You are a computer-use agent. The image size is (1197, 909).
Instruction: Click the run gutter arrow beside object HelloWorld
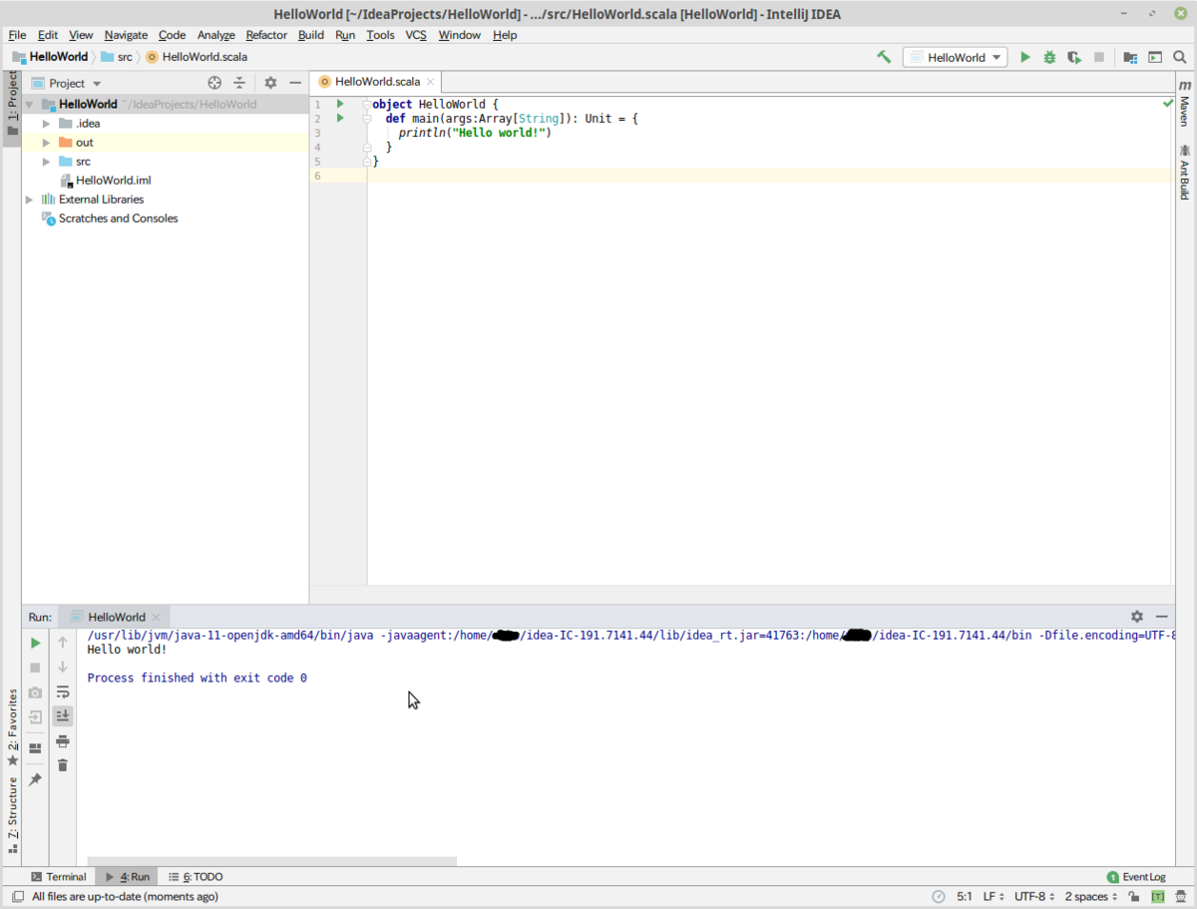click(340, 104)
